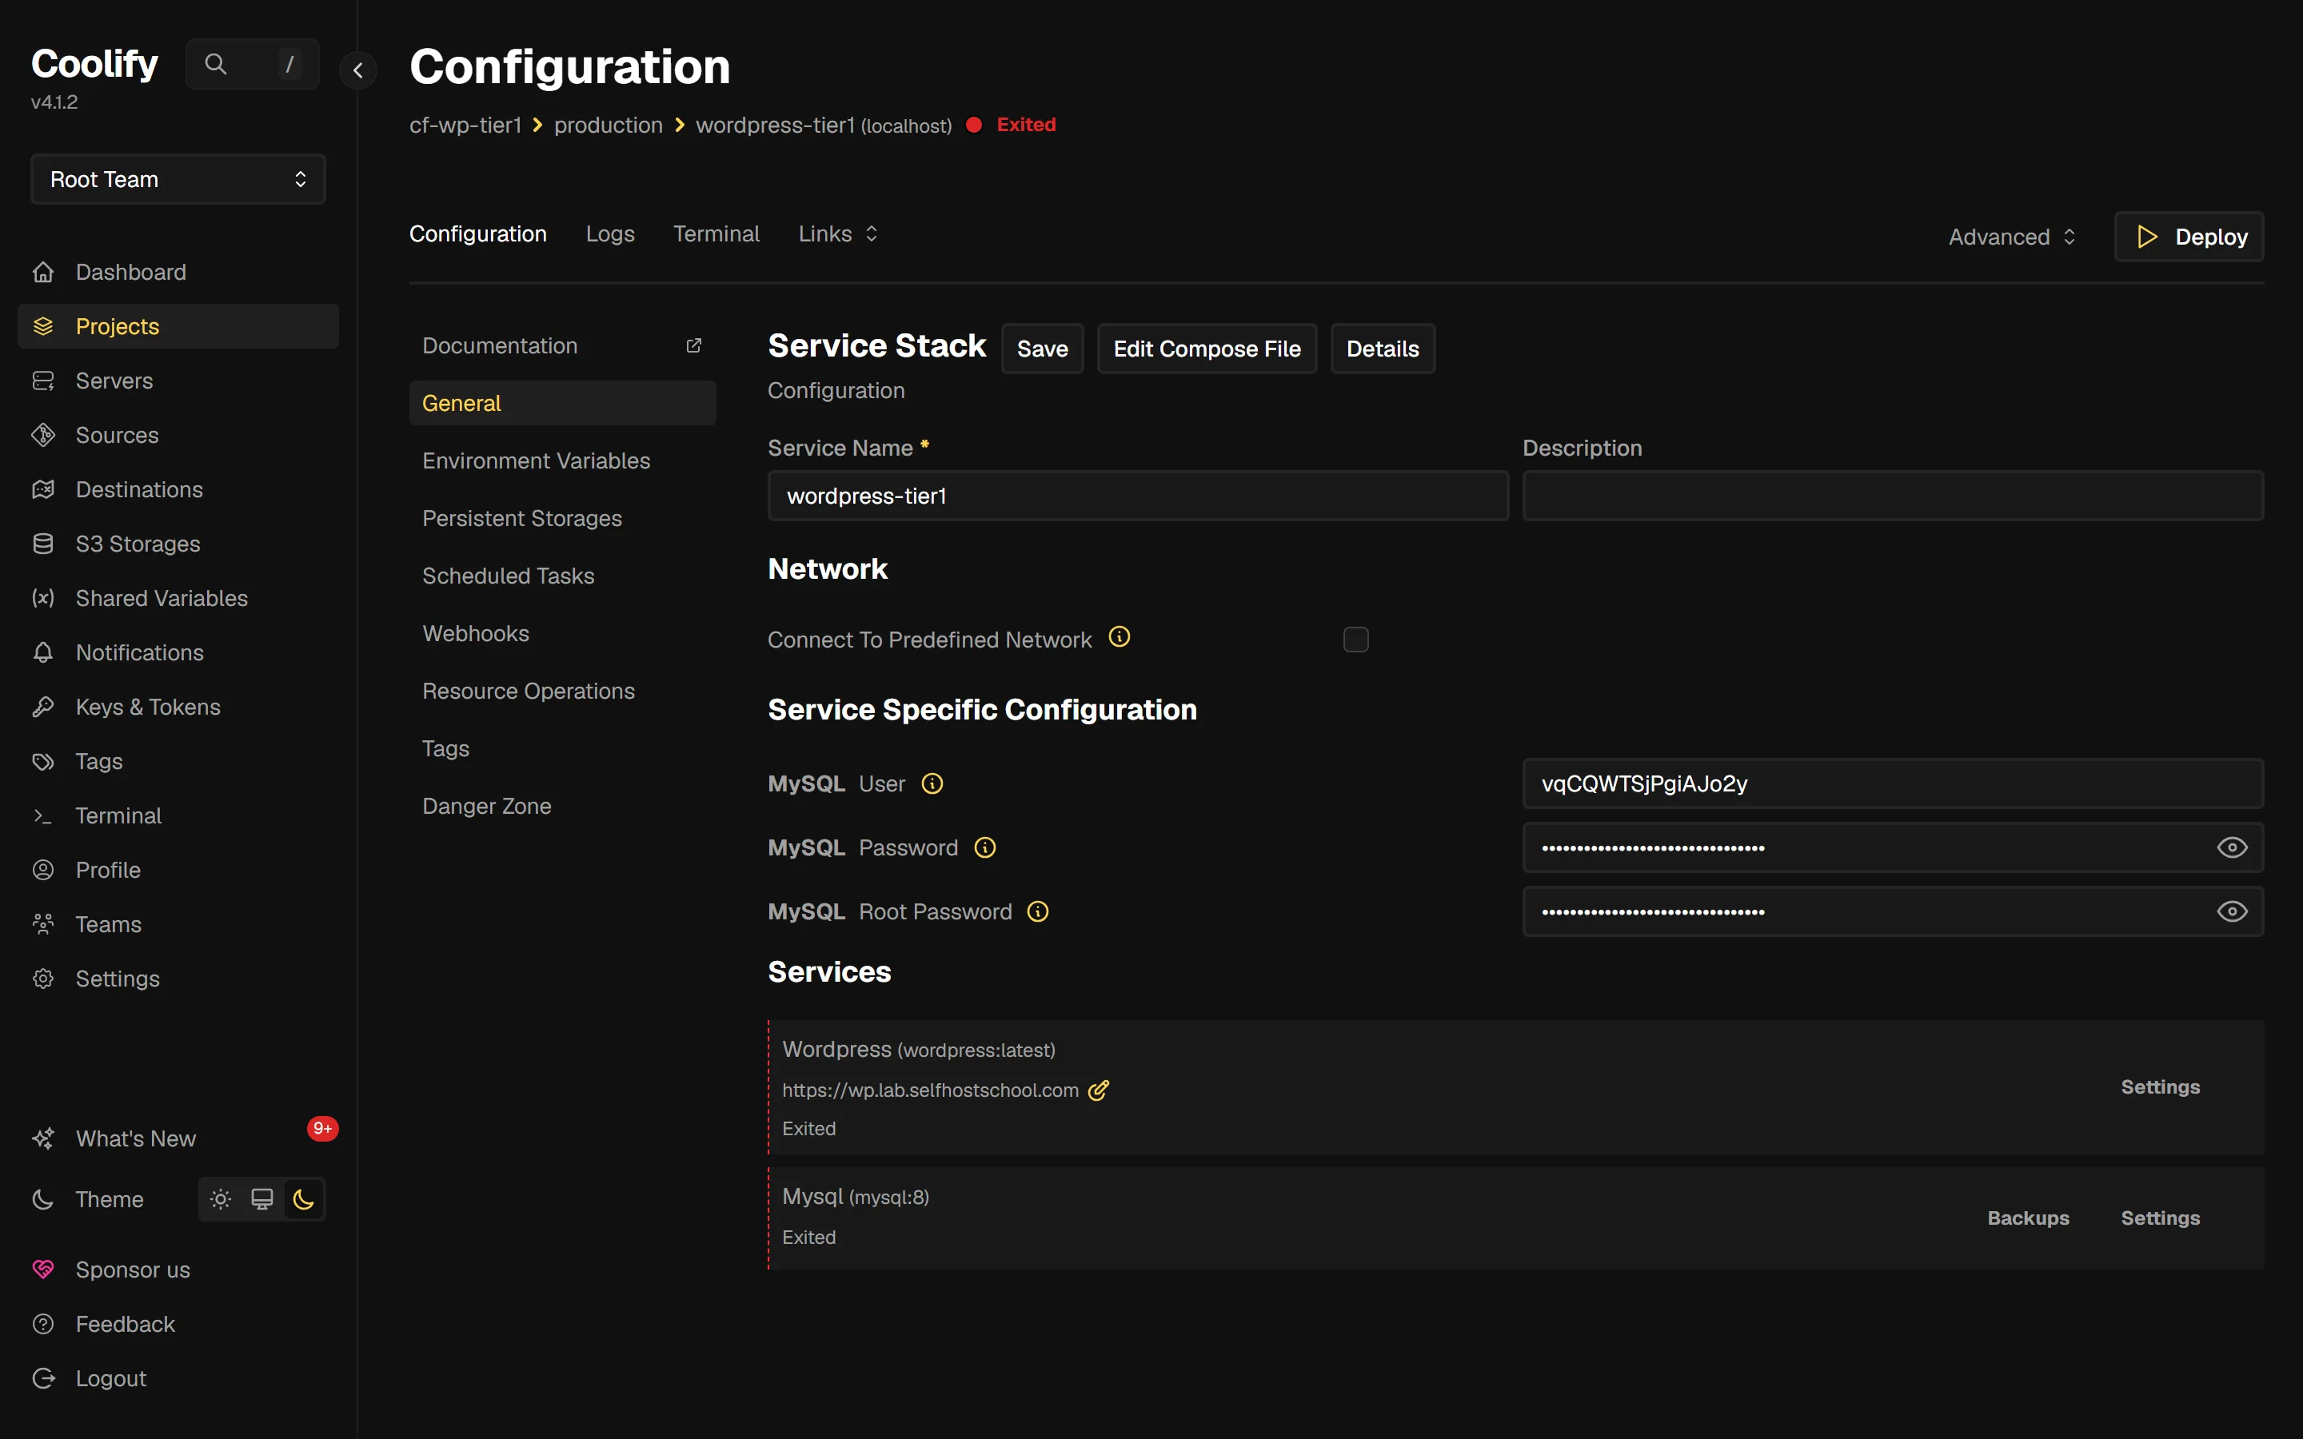Viewport: 2303px width, 1439px height.
Task: Click the info icon next to MySQL Root Password
Action: tap(1038, 911)
